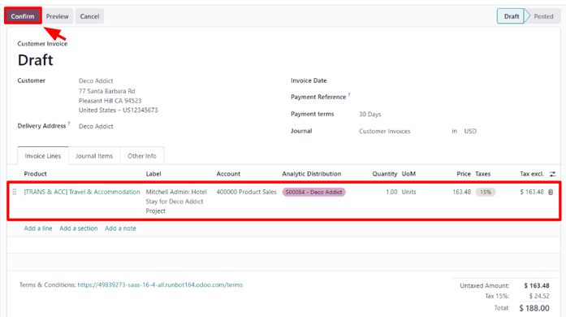566x317 pixels.
Task: Click the address line 77 Santa Barbara Rd
Action: tap(107, 91)
